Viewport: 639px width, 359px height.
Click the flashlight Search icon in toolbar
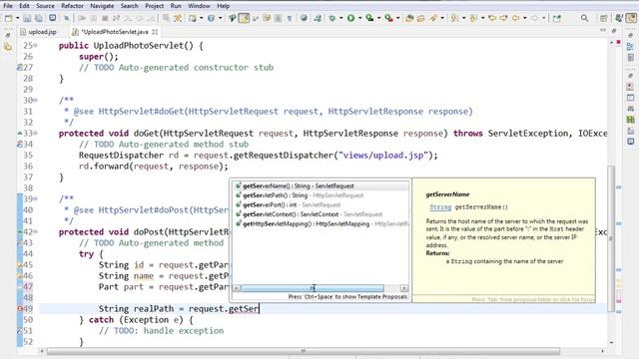pos(432,18)
